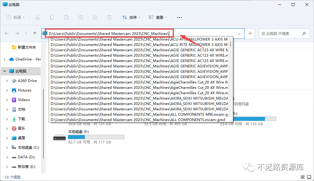The height and width of the screenshot is (181, 314).
Task: Expand the Local Disk (C:) tree node
Action: [7, 148]
